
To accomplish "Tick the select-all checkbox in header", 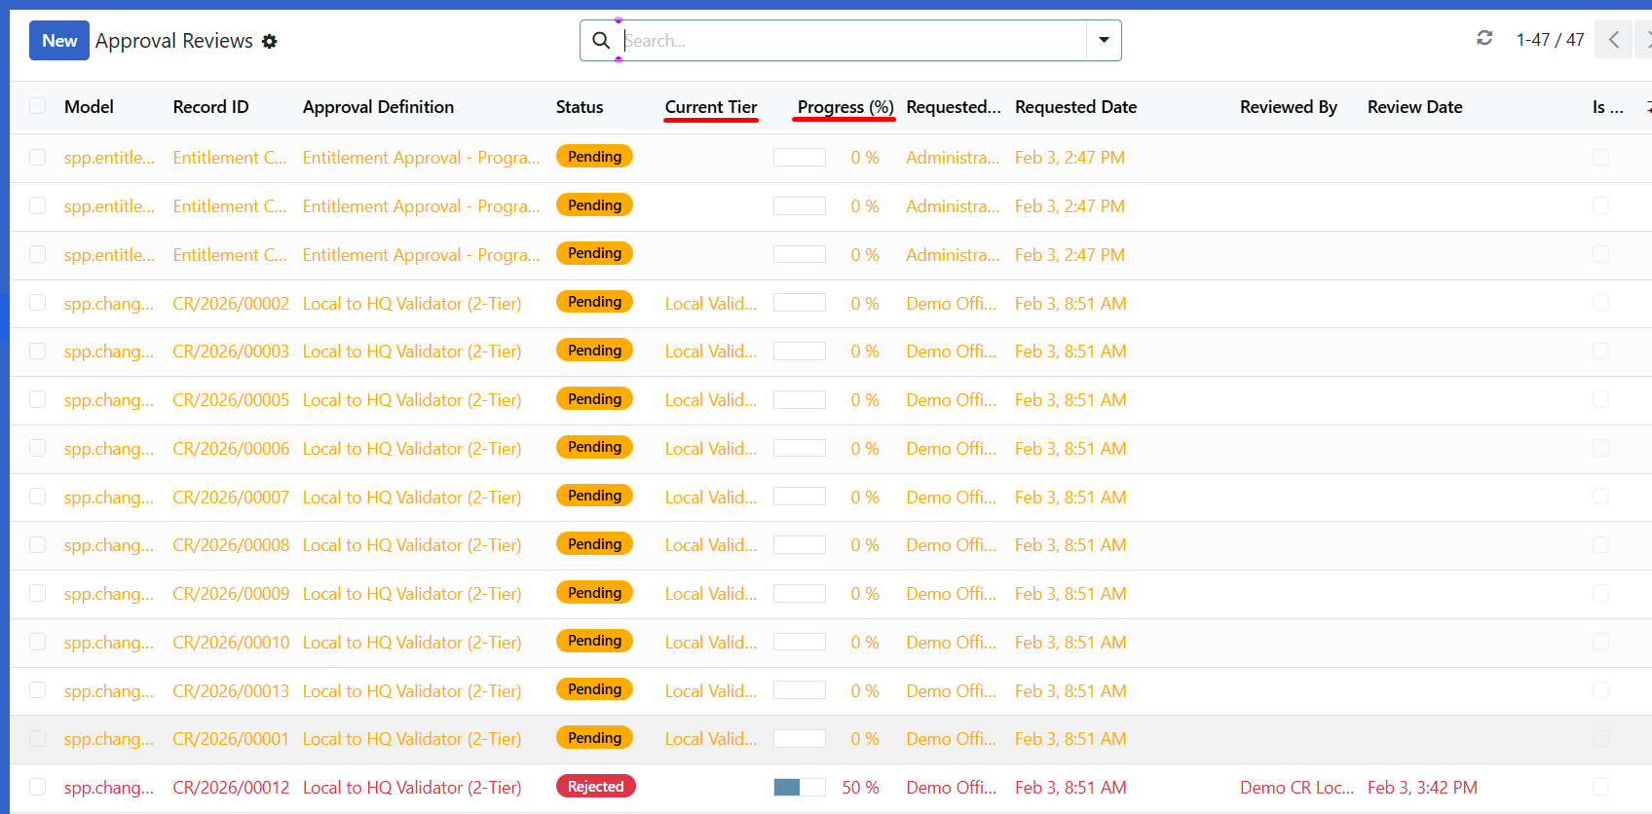I will click(38, 106).
